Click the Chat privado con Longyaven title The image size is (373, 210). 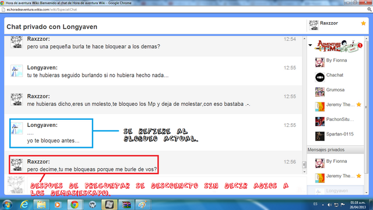[52, 27]
